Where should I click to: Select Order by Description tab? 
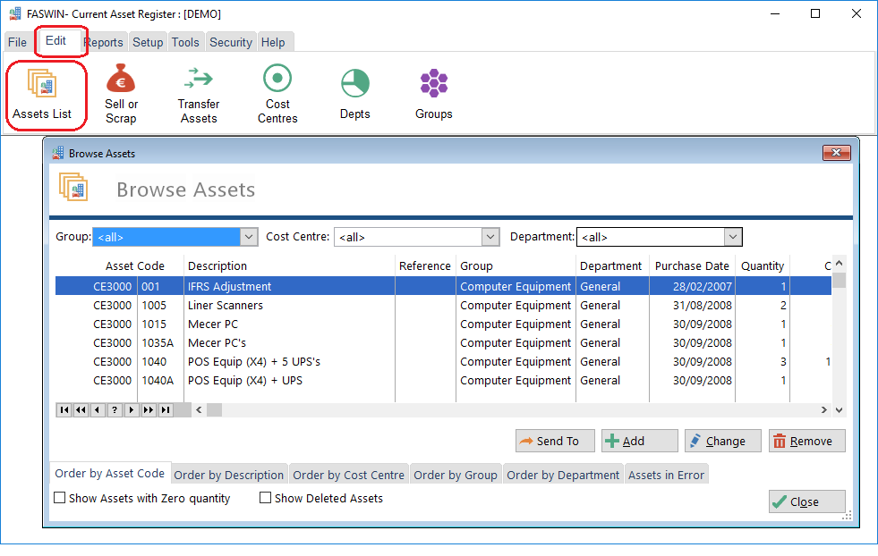tap(229, 476)
